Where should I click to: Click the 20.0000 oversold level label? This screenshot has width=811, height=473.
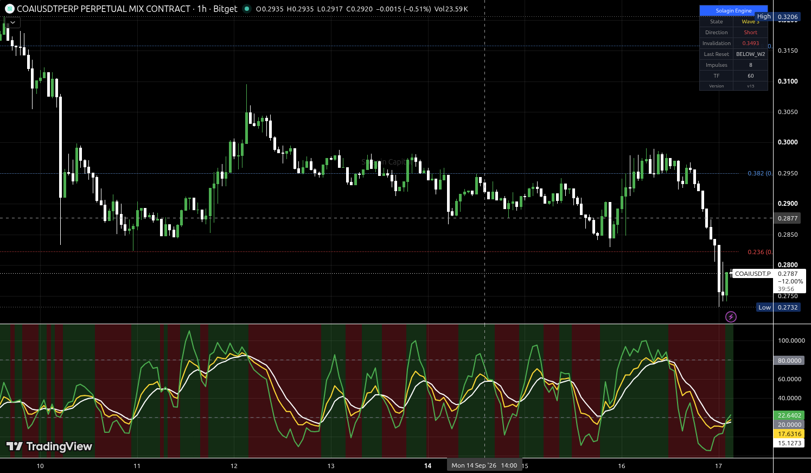coord(789,425)
